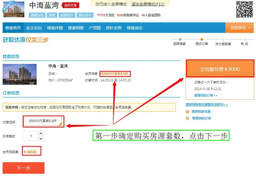256x176 pixels.
Task: Click the 独家优惠 red badge
Action: [x=70, y=5]
